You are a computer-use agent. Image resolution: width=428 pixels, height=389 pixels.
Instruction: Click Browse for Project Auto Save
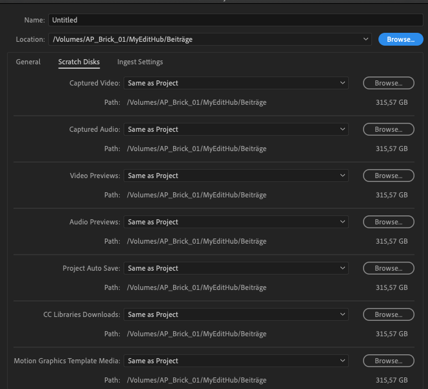(x=388, y=268)
